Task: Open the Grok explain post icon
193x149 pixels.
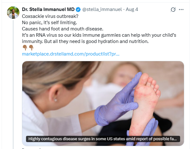Action: point(173,9)
